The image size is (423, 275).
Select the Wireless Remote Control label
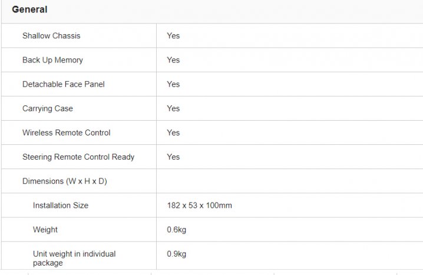[x=66, y=132]
